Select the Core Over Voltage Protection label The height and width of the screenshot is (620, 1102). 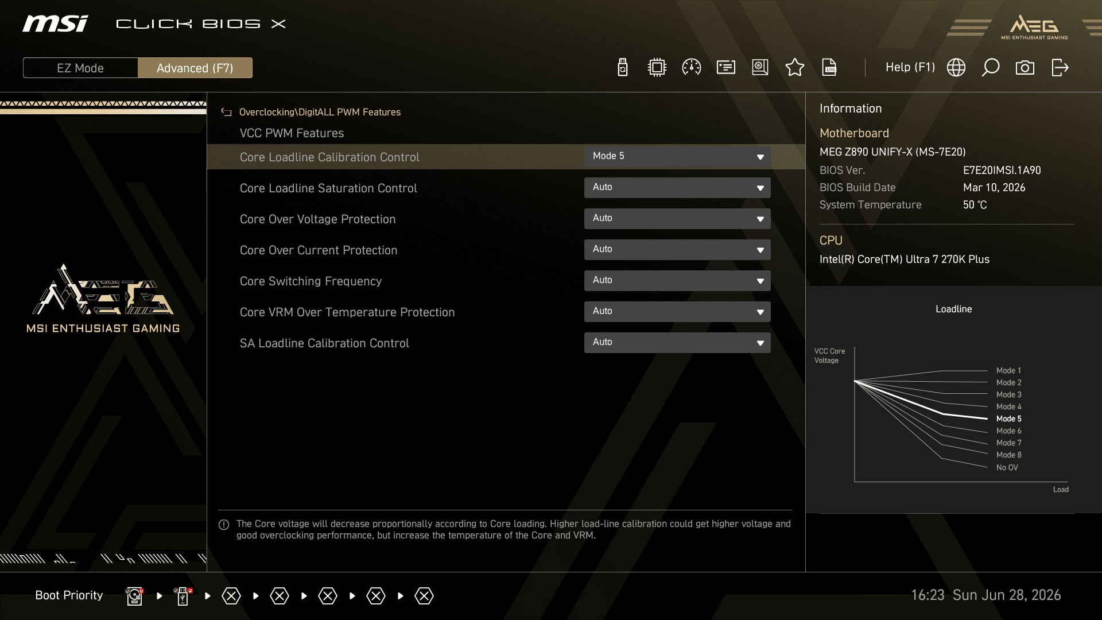(317, 219)
